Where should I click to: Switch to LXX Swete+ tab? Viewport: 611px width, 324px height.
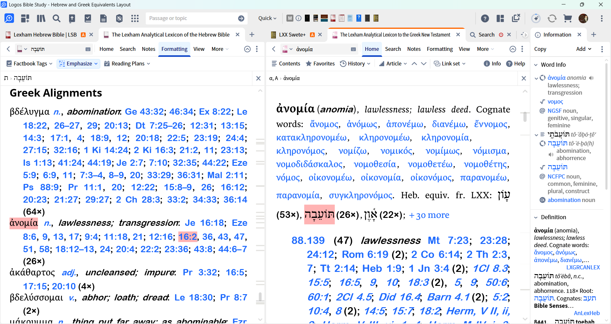tap(292, 35)
